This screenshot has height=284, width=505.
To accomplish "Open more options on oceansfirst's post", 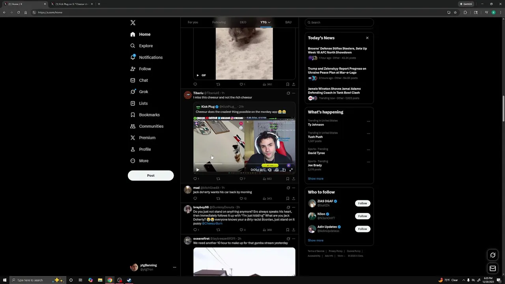I will (x=294, y=239).
